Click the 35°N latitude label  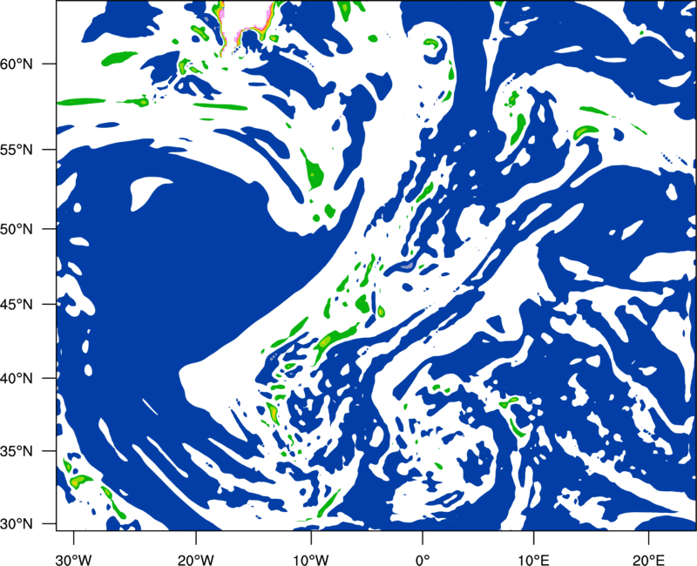[x=17, y=451]
